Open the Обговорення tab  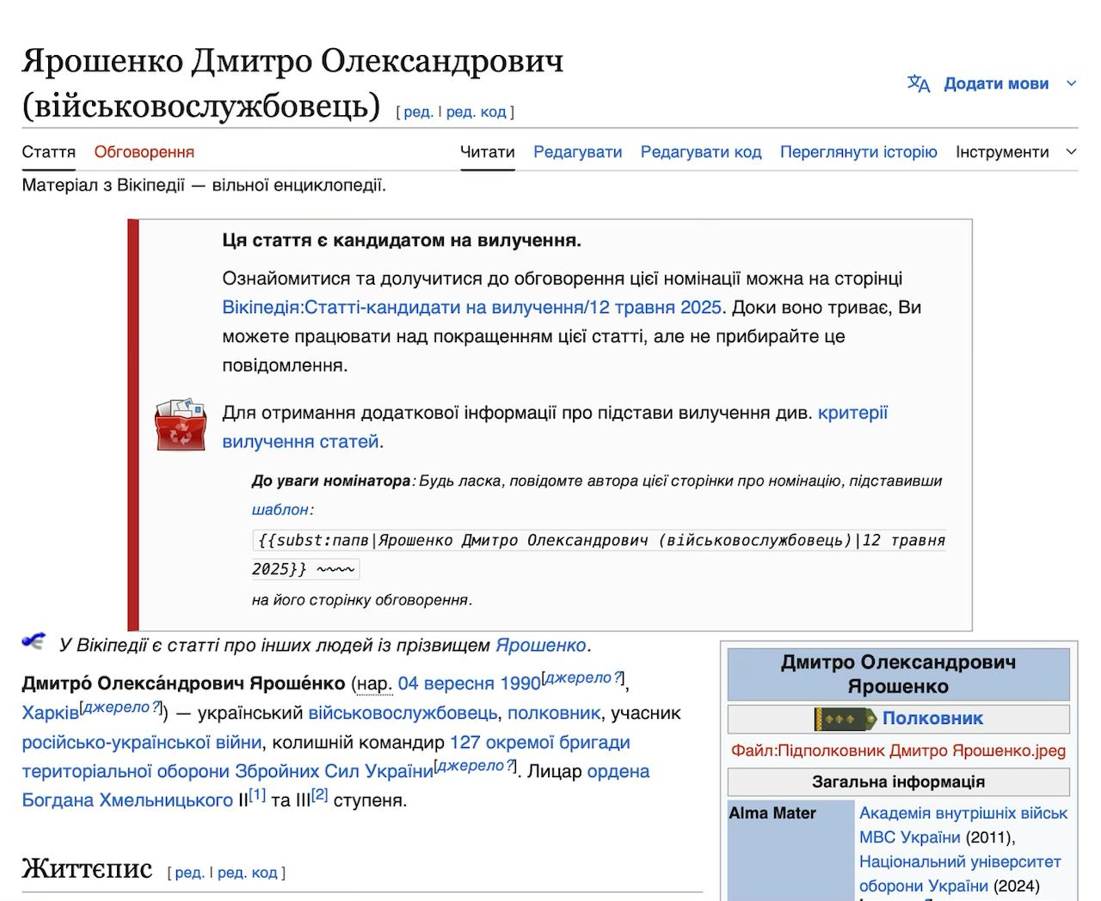tap(145, 152)
